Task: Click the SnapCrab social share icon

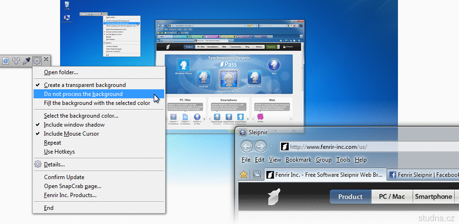Action: pos(17,60)
